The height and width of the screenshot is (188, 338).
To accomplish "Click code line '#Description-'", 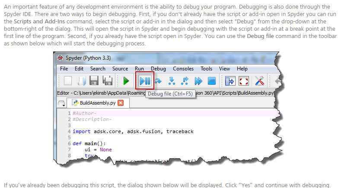I will (x=92, y=119).
